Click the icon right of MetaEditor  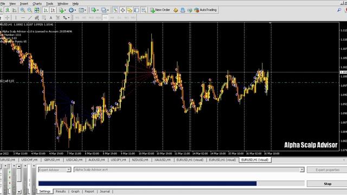point(183,10)
